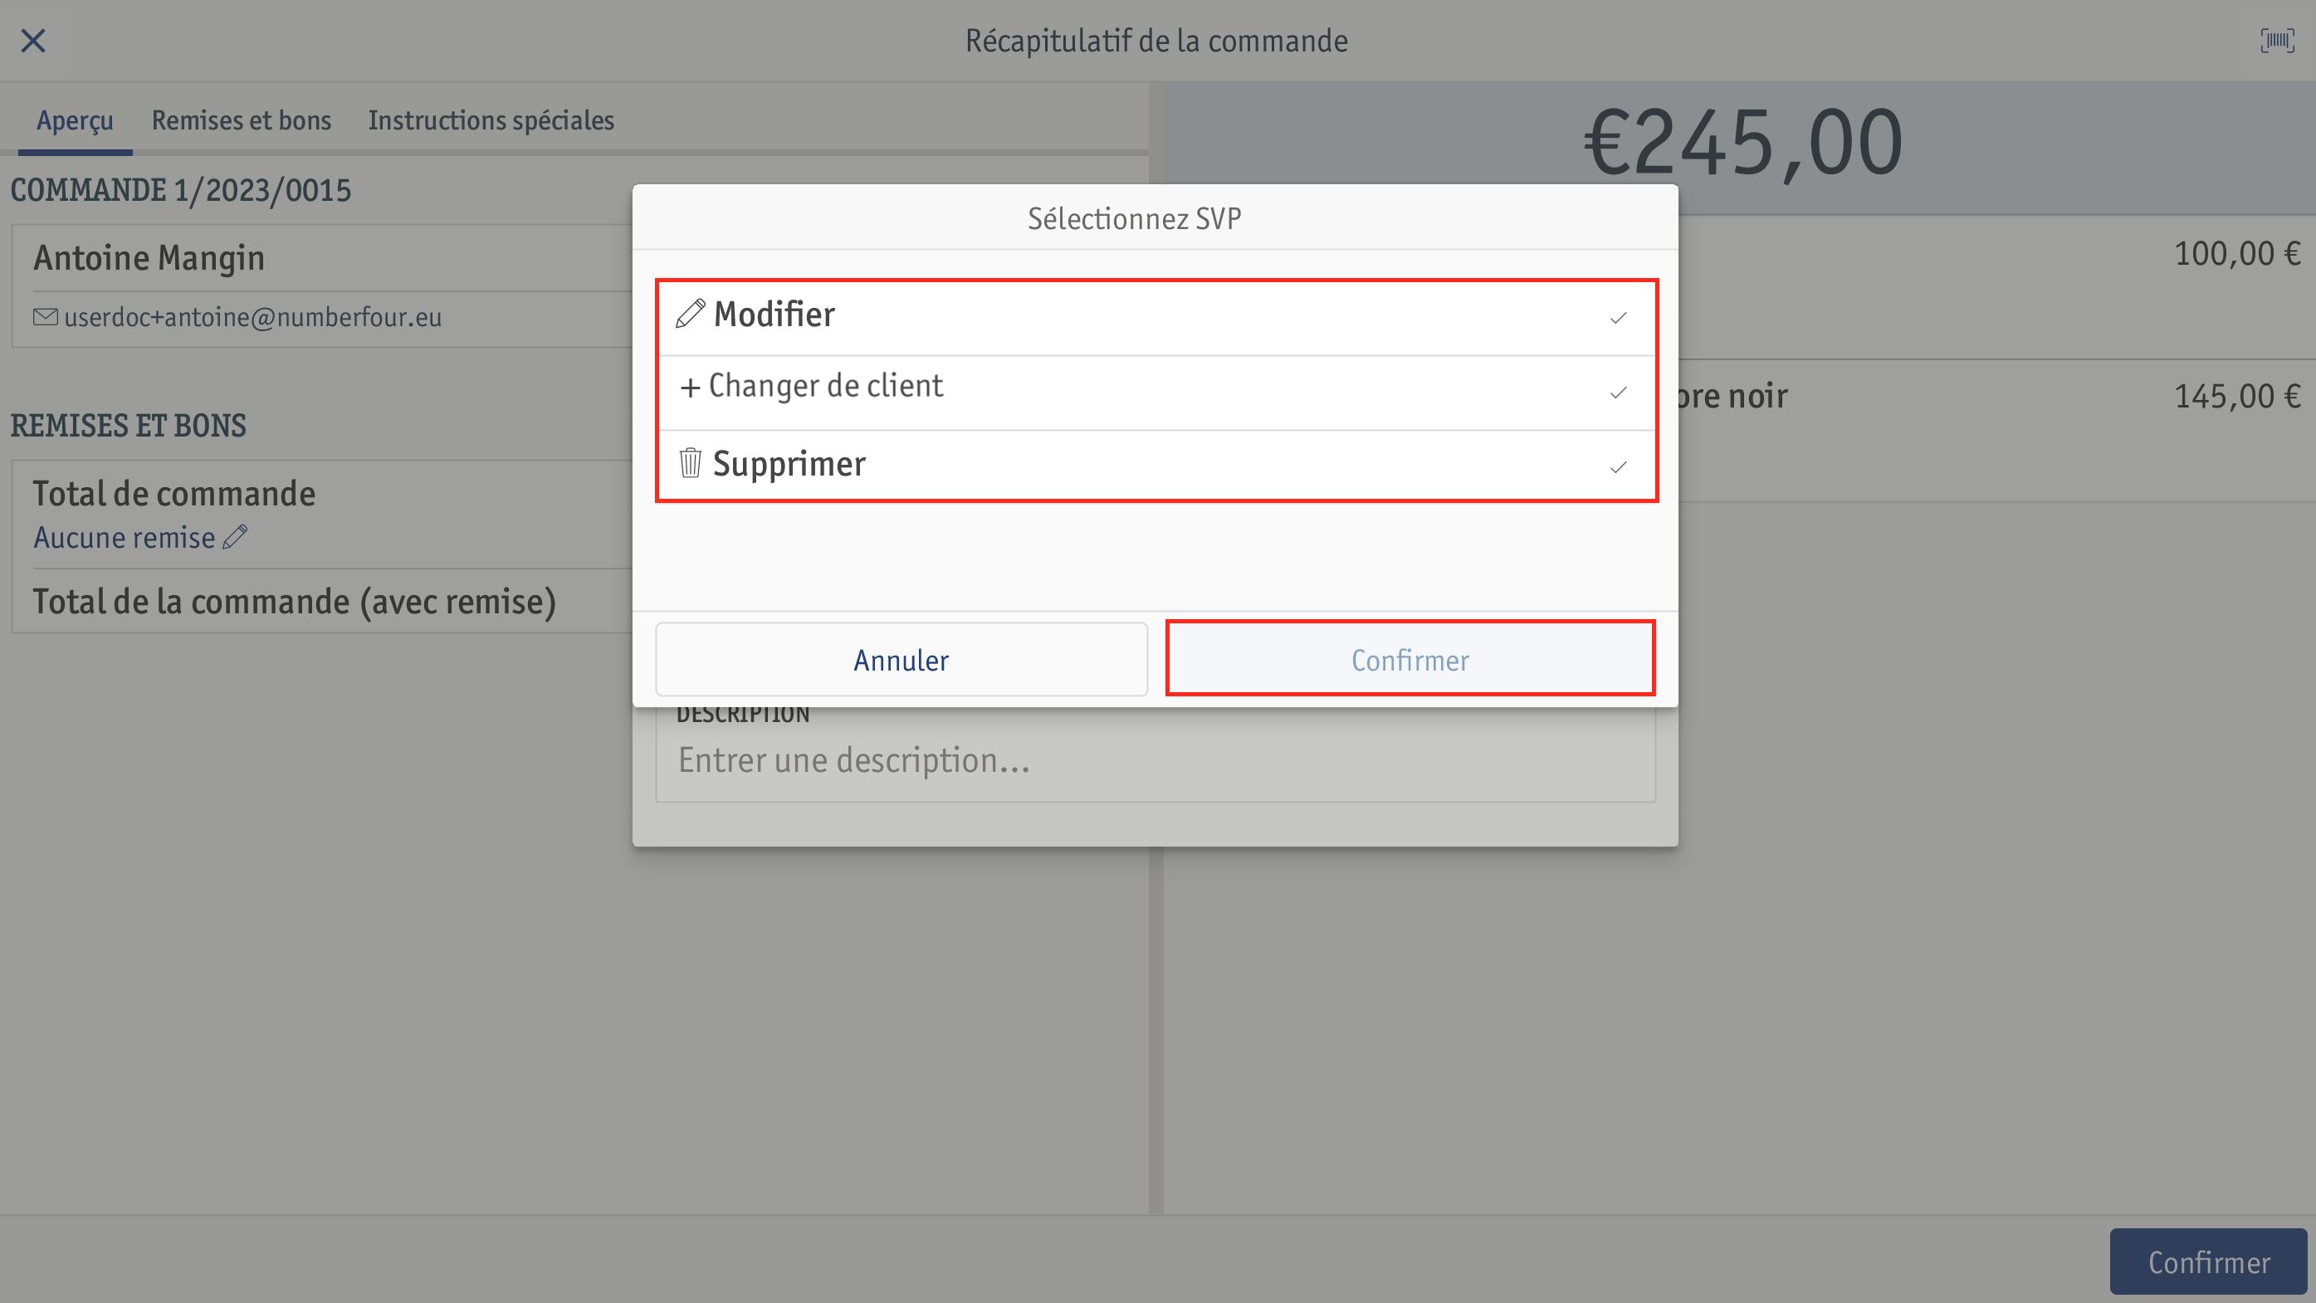The image size is (2316, 1303).
Task: Click the Aucune remise link
Action: tap(124, 537)
